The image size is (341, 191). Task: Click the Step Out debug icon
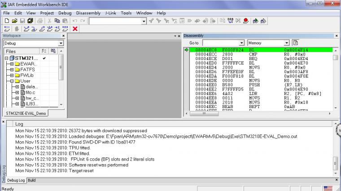tap(42, 29)
